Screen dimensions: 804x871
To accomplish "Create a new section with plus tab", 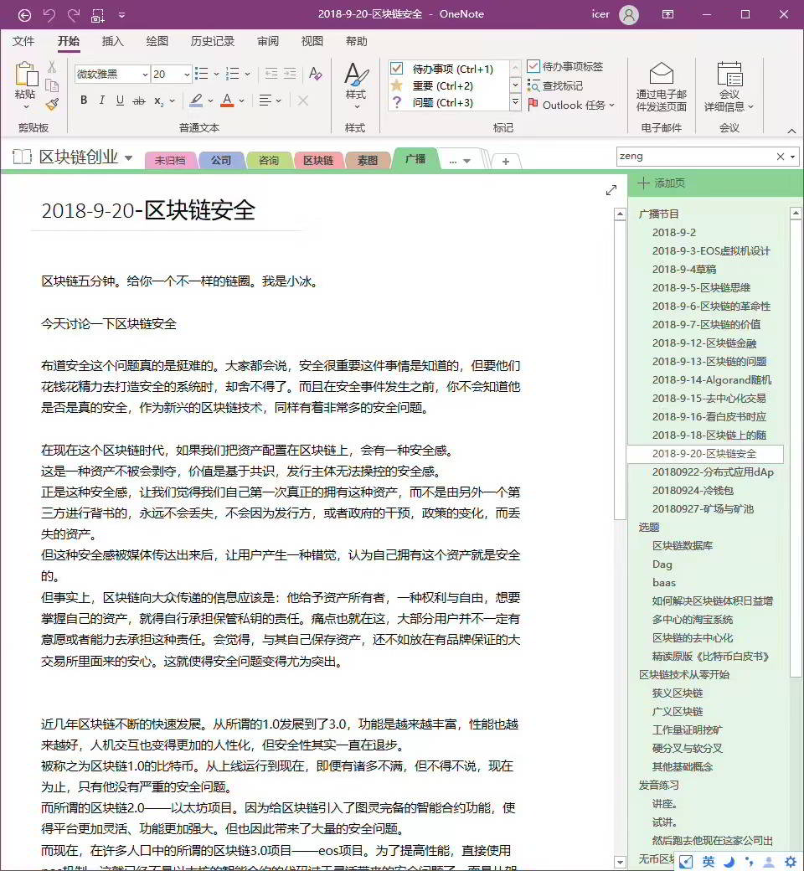I will click(506, 161).
